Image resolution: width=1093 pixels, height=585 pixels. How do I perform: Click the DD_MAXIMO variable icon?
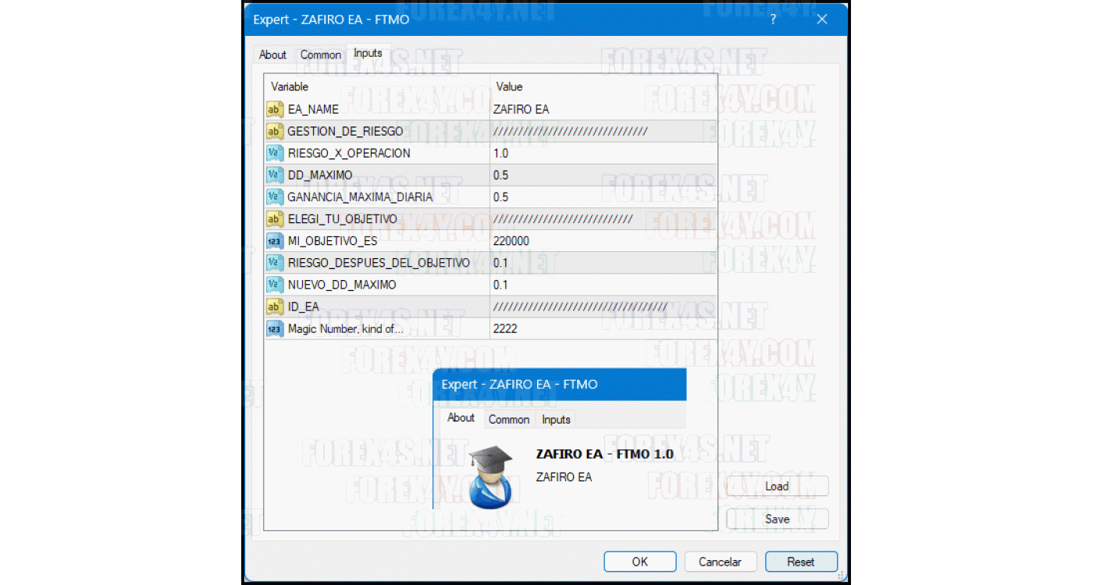point(274,175)
